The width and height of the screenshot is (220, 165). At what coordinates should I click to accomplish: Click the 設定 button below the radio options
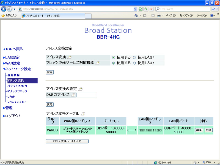point(50,72)
